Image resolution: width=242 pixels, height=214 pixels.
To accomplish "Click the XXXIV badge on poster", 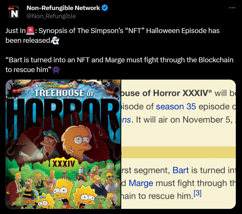I will point(64,164).
